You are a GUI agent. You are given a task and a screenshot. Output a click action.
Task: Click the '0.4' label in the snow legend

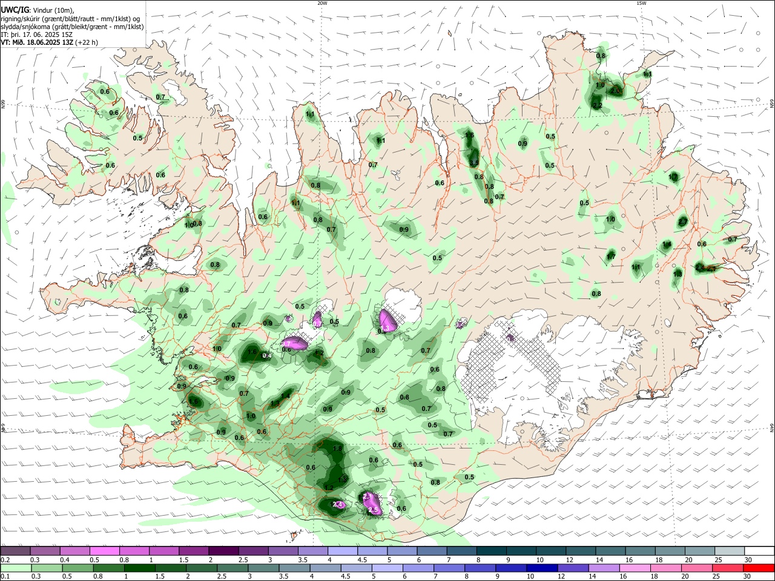[x=65, y=560]
